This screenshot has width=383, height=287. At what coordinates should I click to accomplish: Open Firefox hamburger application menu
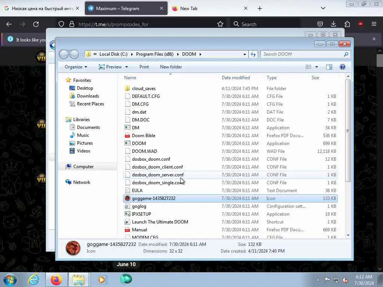coord(374,24)
